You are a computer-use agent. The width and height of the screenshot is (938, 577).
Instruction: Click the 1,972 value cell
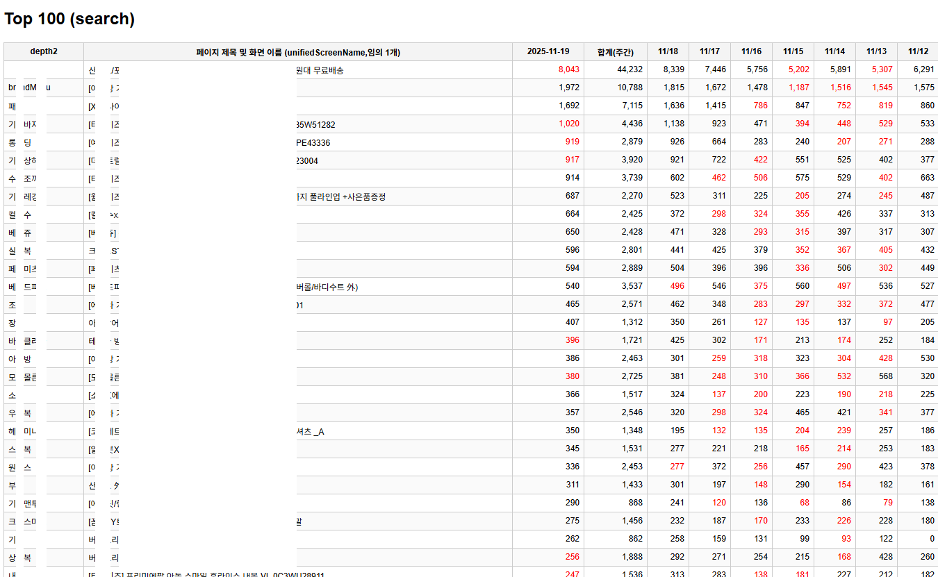548,88
